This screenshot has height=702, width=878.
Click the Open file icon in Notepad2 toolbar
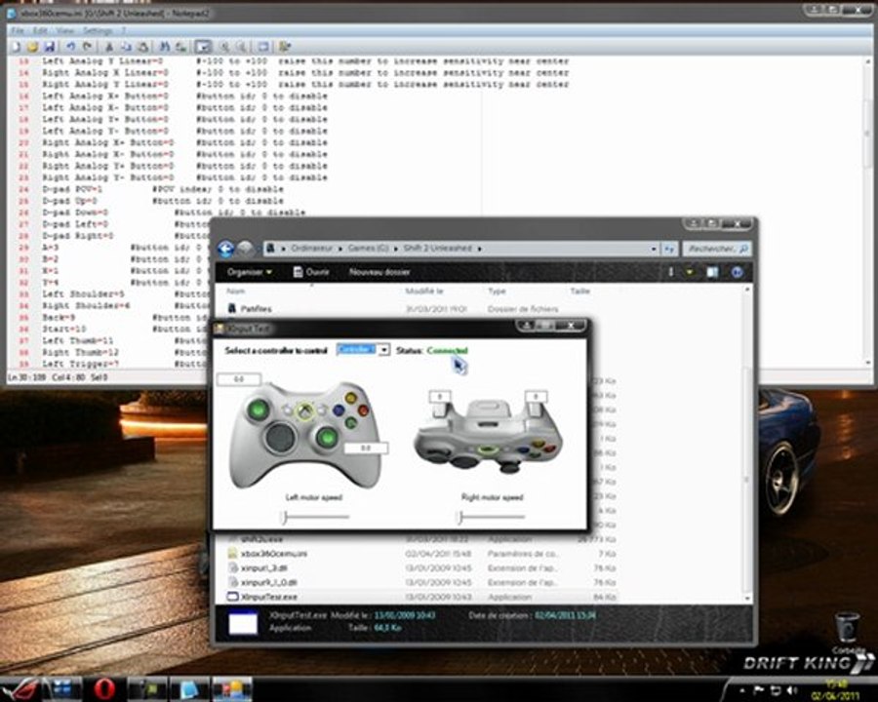[x=32, y=47]
